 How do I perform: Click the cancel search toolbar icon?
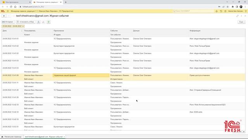[x=43, y=22]
